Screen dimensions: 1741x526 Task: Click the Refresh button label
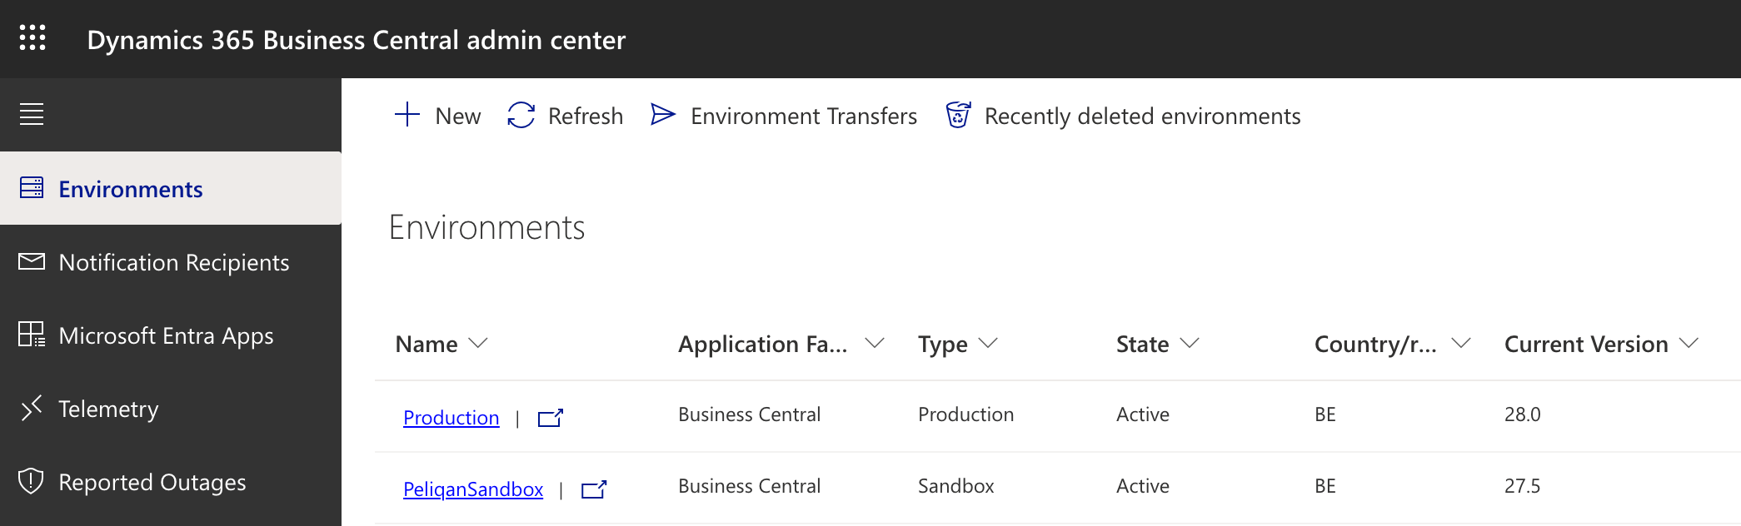586,116
